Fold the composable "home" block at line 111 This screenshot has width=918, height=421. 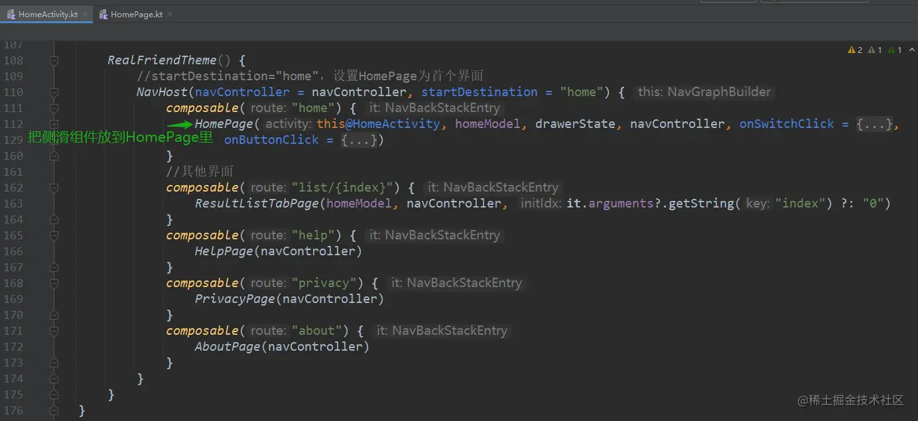54,108
